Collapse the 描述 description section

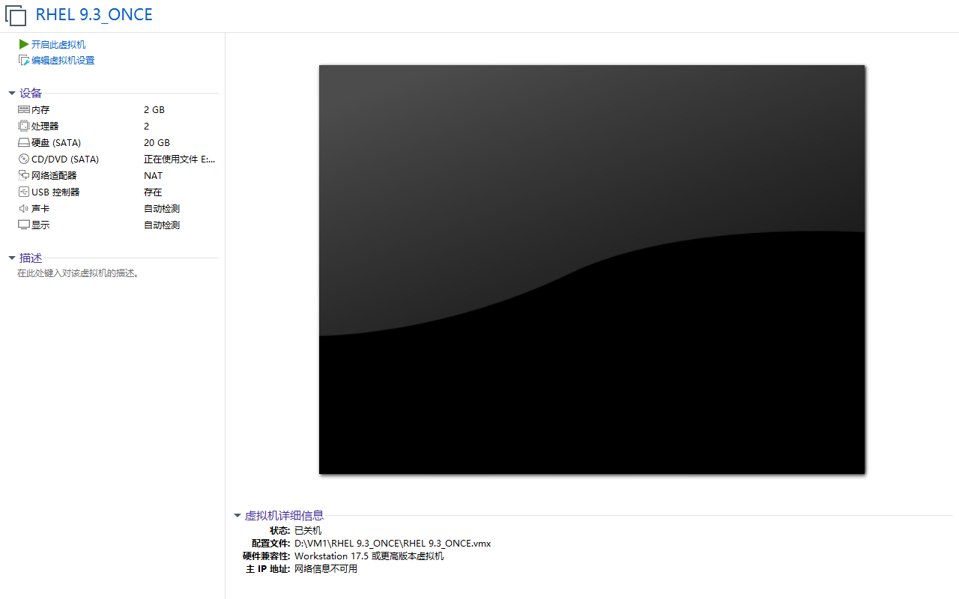tap(12, 258)
